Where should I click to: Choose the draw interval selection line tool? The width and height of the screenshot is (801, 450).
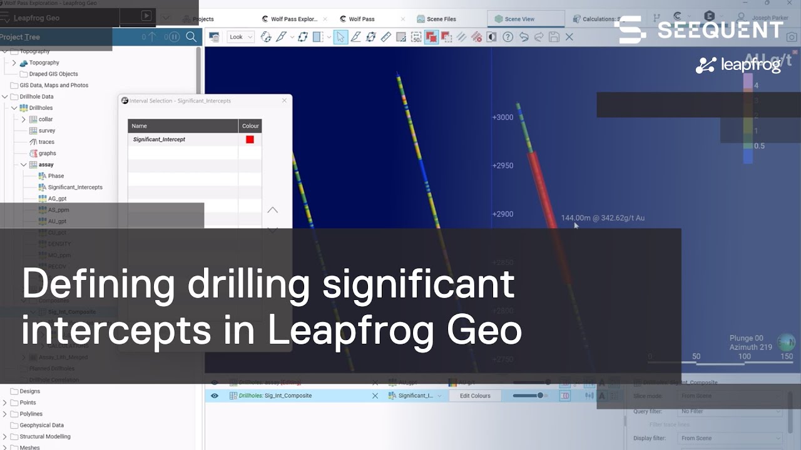click(x=355, y=37)
